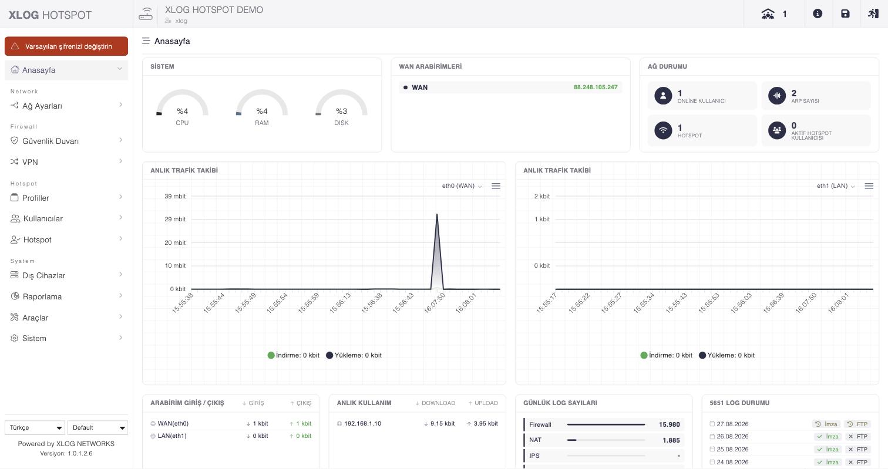Image resolution: width=888 pixels, height=469 pixels.
Task: Open the info icon in header
Action: [818, 14]
